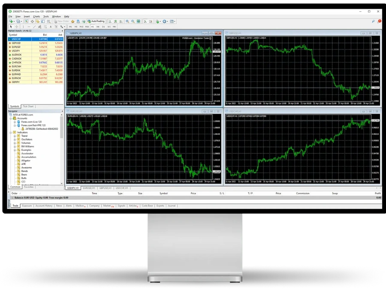
Task: Select the Alligator indicator in Navigator
Action: (x=26, y=161)
